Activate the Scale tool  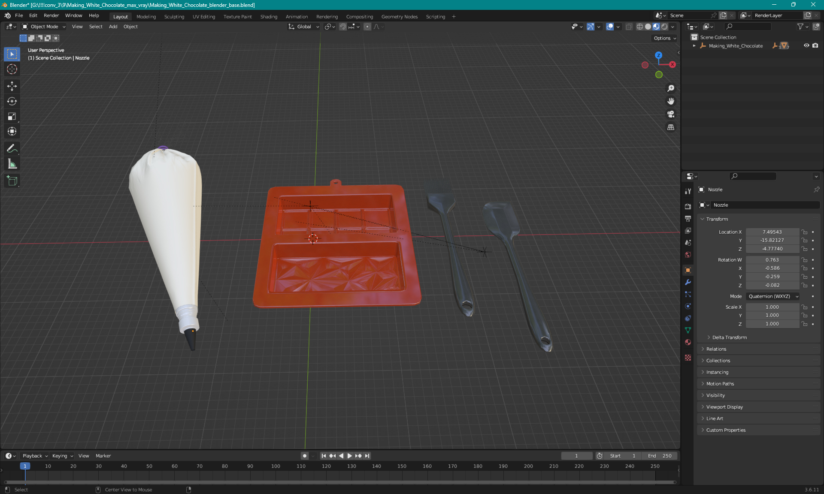tap(12, 116)
